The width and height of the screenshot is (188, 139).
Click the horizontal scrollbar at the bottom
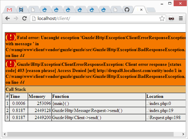click(x=88, y=134)
